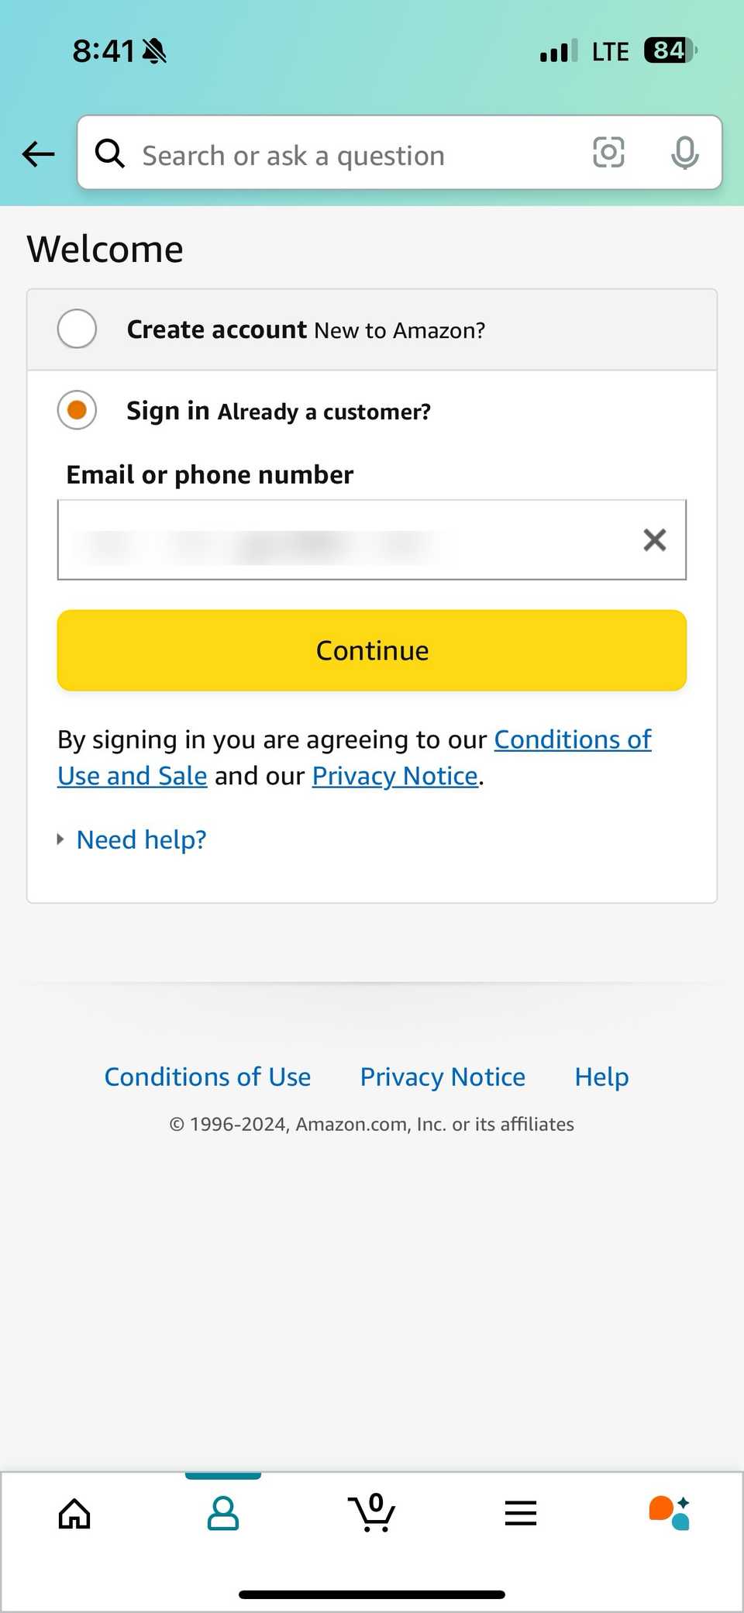Image resolution: width=744 pixels, height=1613 pixels.
Task: Select the Sign in radio button
Action: 76,410
